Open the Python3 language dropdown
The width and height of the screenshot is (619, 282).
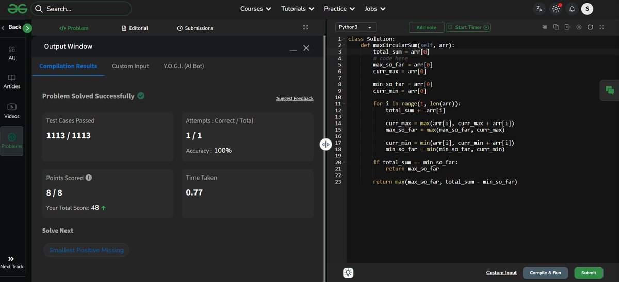point(355,27)
